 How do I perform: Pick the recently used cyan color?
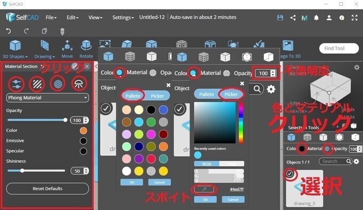pyautogui.click(x=198, y=155)
